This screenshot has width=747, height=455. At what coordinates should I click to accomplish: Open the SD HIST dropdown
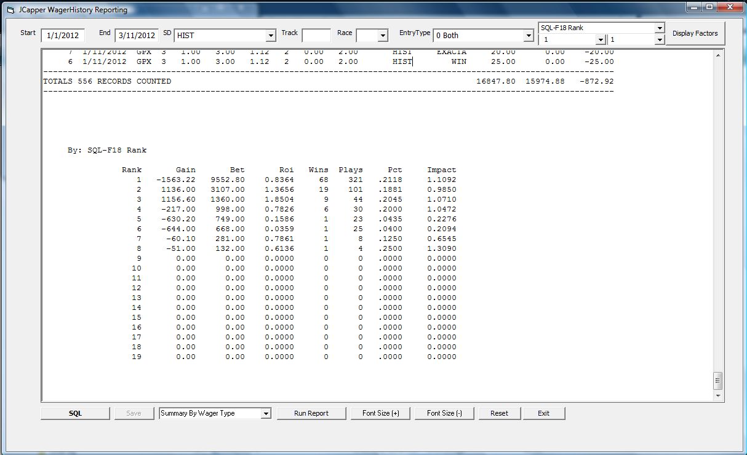(x=270, y=36)
